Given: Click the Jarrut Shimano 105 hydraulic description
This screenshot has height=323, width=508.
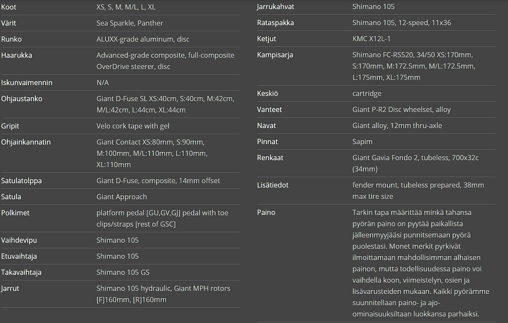Looking at the screenshot, I should pyautogui.click(x=163, y=294).
